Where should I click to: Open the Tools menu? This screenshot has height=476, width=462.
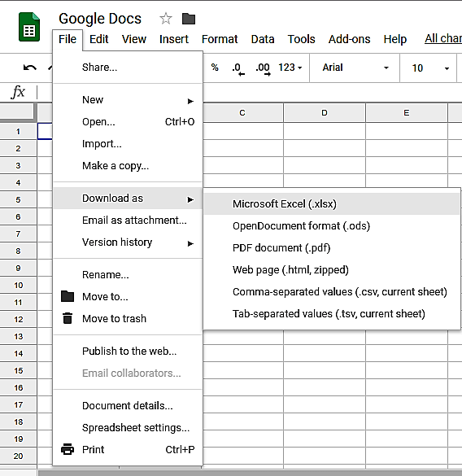pyautogui.click(x=301, y=39)
